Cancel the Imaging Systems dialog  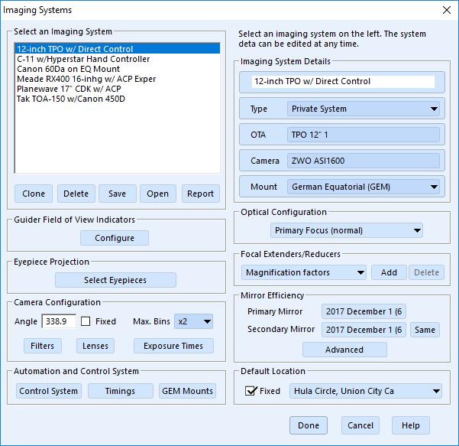(x=360, y=425)
